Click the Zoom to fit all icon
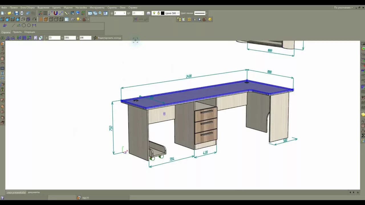This screenshot has height=205, width=365. click(90, 13)
